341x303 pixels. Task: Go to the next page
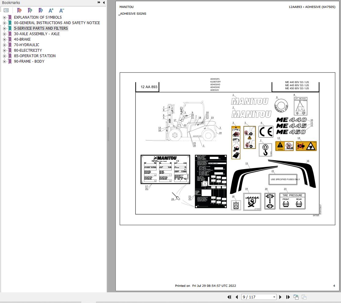click(x=280, y=297)
